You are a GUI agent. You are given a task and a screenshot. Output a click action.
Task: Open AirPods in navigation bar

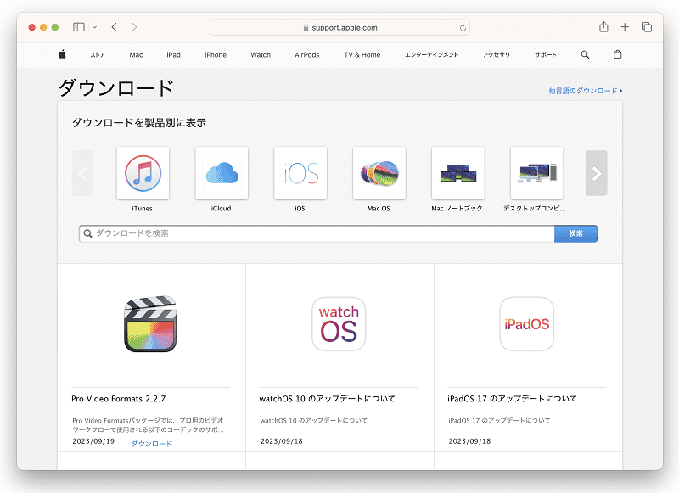pos(307,55)
